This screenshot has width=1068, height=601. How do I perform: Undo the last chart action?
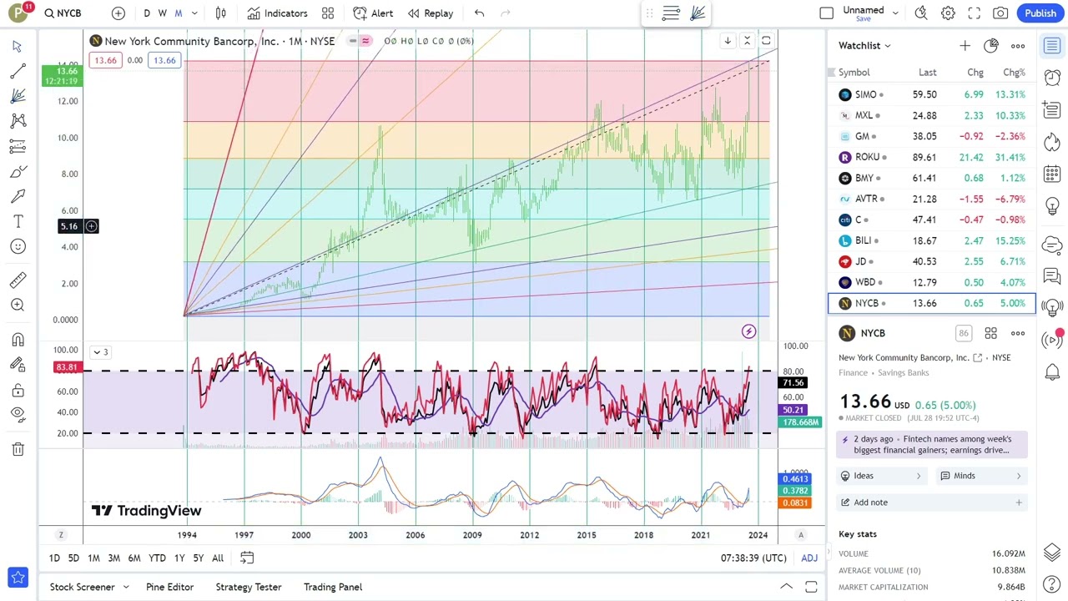[479, 13]
